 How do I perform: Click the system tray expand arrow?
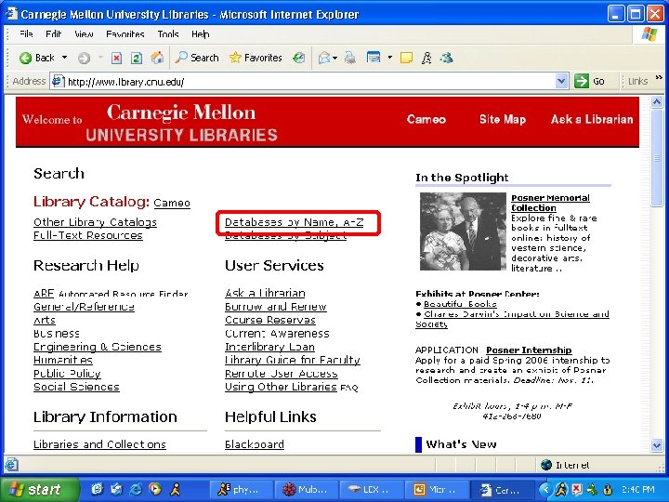click(x=544, y=489)
